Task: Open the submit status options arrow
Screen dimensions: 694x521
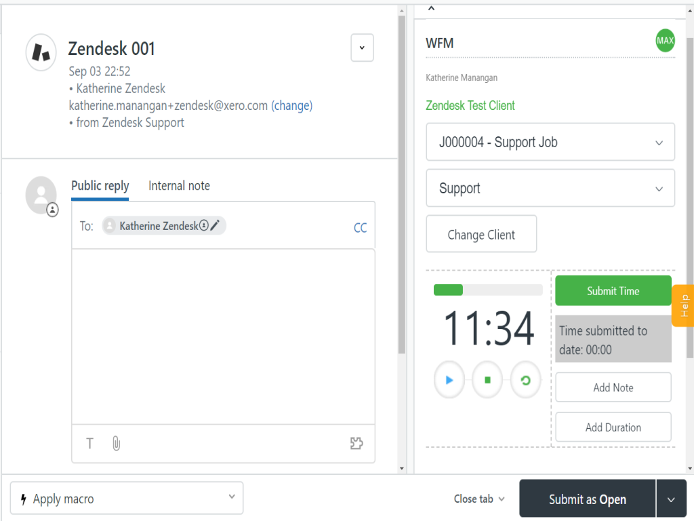Action: click(x=671, y=499)
